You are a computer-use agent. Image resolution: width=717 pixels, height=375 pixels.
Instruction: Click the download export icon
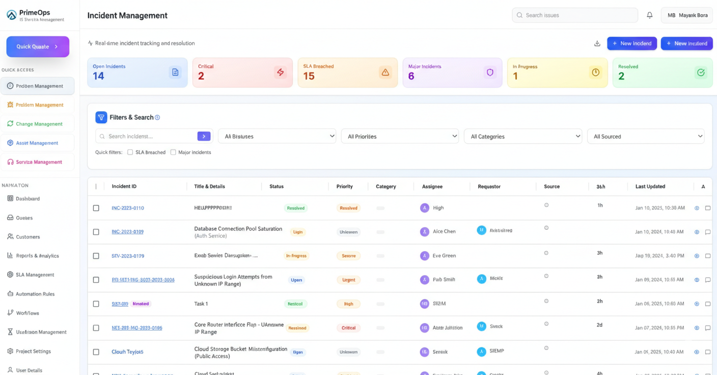pos(597,44)
